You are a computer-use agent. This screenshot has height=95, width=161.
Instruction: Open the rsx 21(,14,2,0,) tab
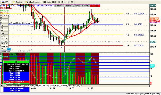pyautogui.click(x=75, y=86)
